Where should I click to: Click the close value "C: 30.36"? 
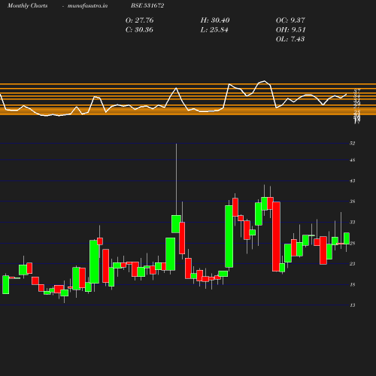click(139, 29)
